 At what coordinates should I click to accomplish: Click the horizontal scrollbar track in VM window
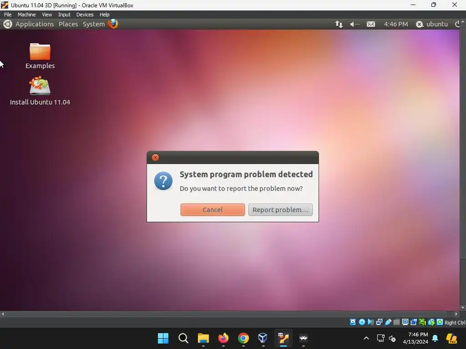click(x=227, y=314)
